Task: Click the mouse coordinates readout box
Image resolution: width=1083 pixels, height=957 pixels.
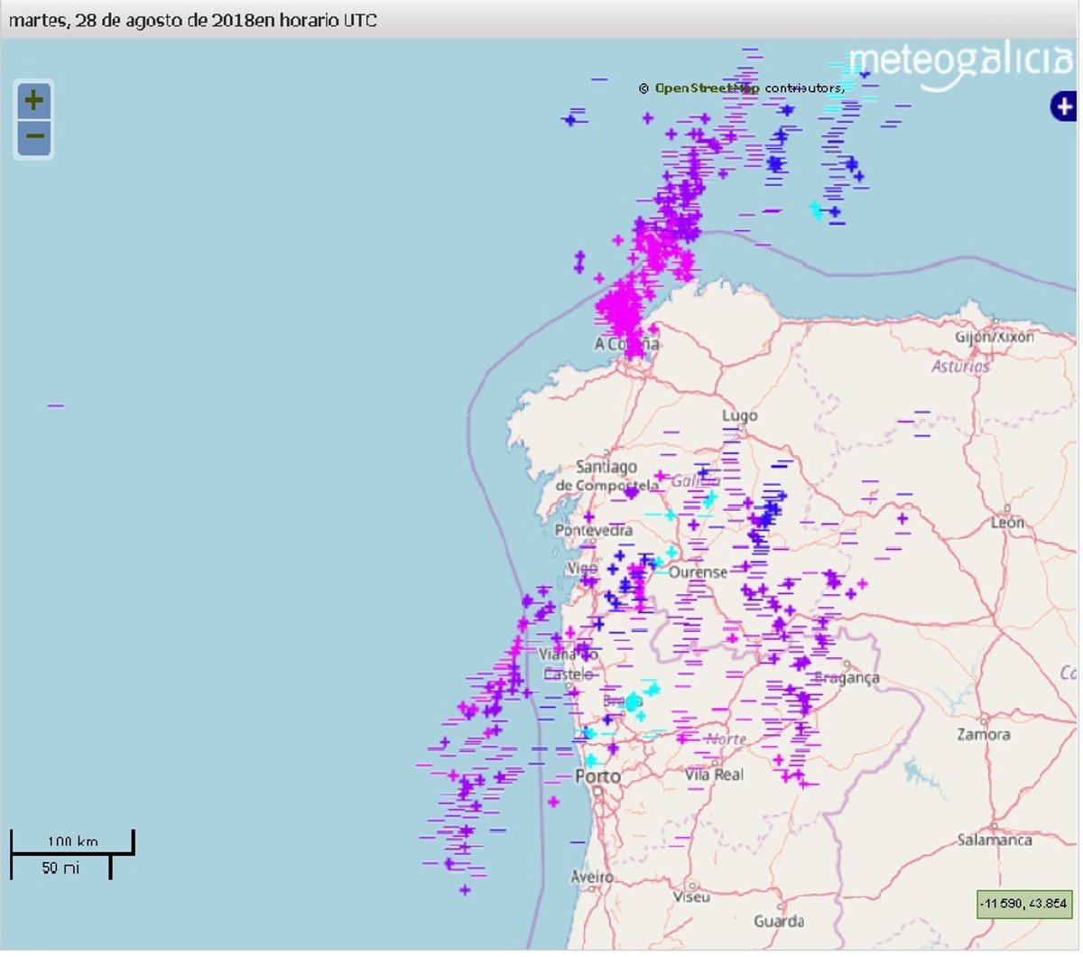Action: click(1024, 904)
